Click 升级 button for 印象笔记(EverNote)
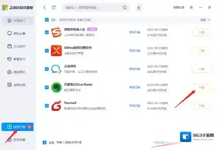The width and height of the screenshot is (218, 150). 202,87
